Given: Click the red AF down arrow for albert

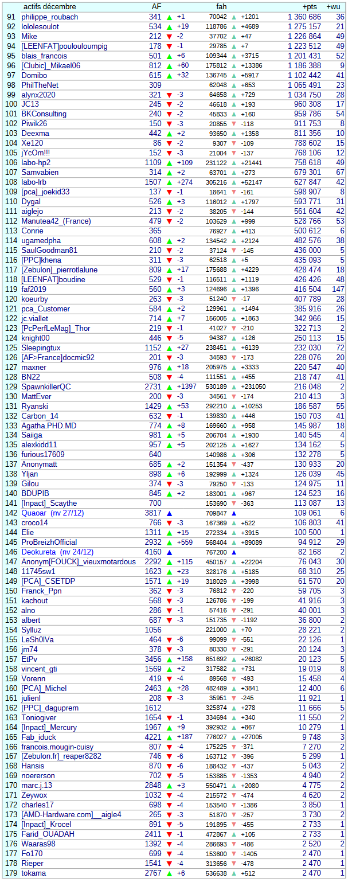Looking at the screenshot, I should pos(169,620).
